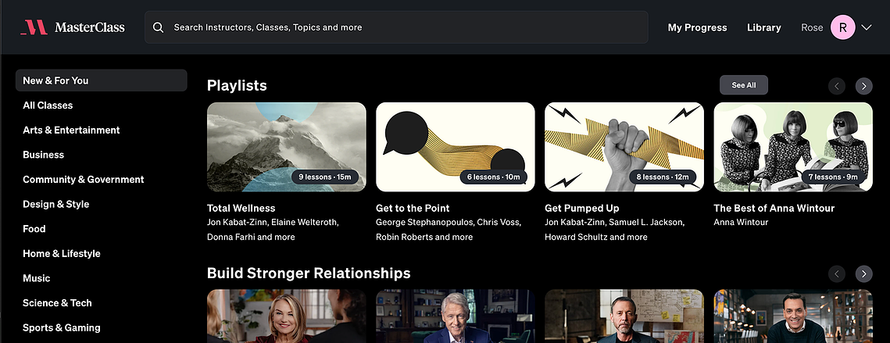890x343 pixels.
Task: Advance Playlists with the right arrow
Action: pos(864,86)
